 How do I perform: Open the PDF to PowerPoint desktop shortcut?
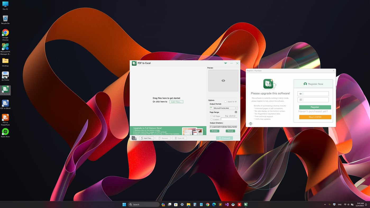coord(5,120)
